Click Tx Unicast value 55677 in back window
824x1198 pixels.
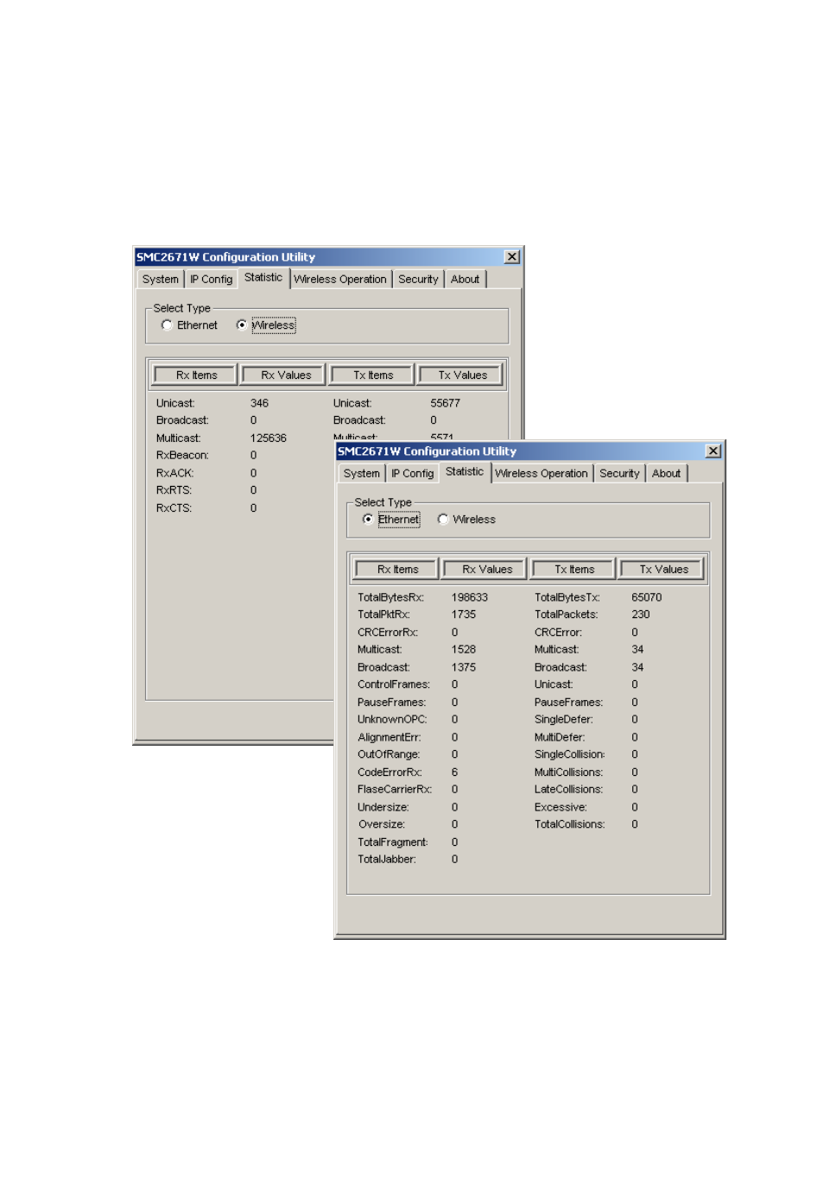(x=446, y=403)
